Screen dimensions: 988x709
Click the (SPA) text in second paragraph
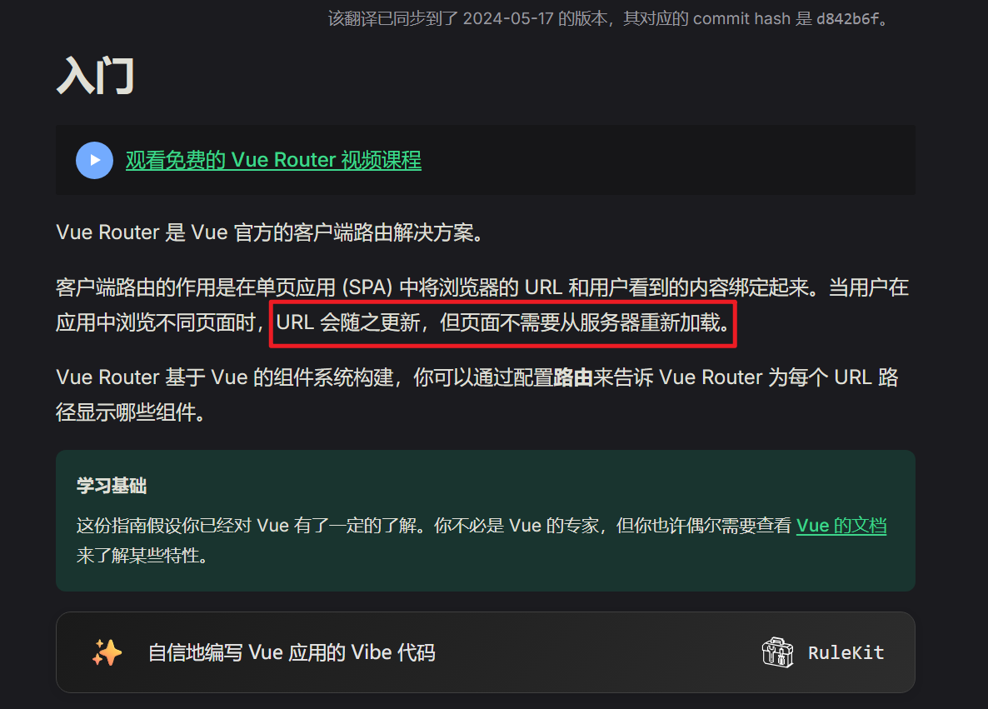tap(367, 287)
